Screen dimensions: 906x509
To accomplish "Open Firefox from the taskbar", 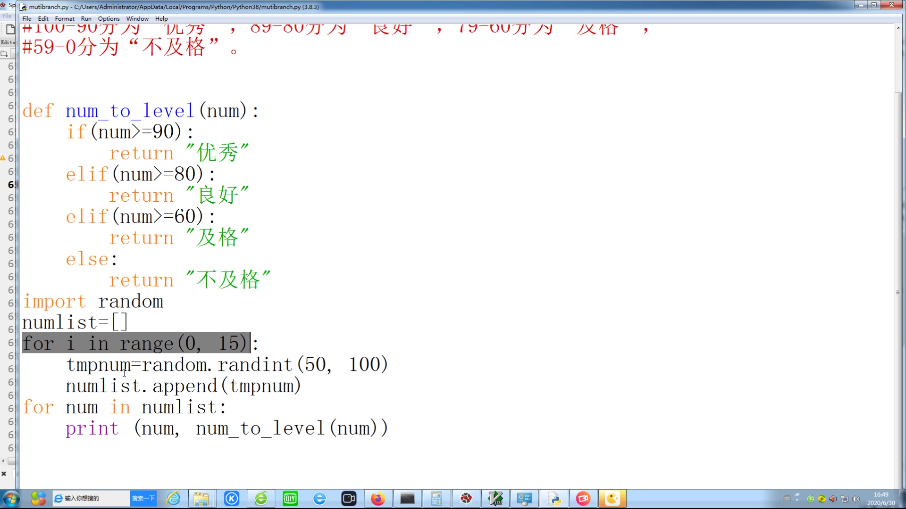I will coord(377,499).
